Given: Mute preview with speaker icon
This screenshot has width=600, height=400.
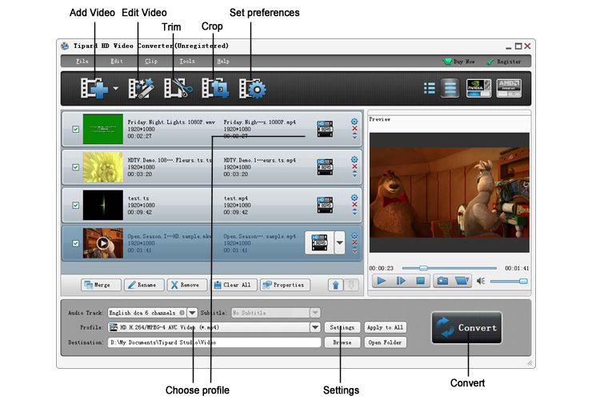Looking at the screenshot, I should click(x=481, y=282).
